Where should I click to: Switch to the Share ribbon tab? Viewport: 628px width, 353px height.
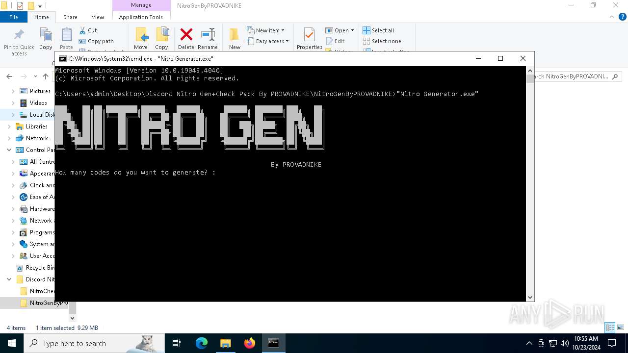(70, 17)
